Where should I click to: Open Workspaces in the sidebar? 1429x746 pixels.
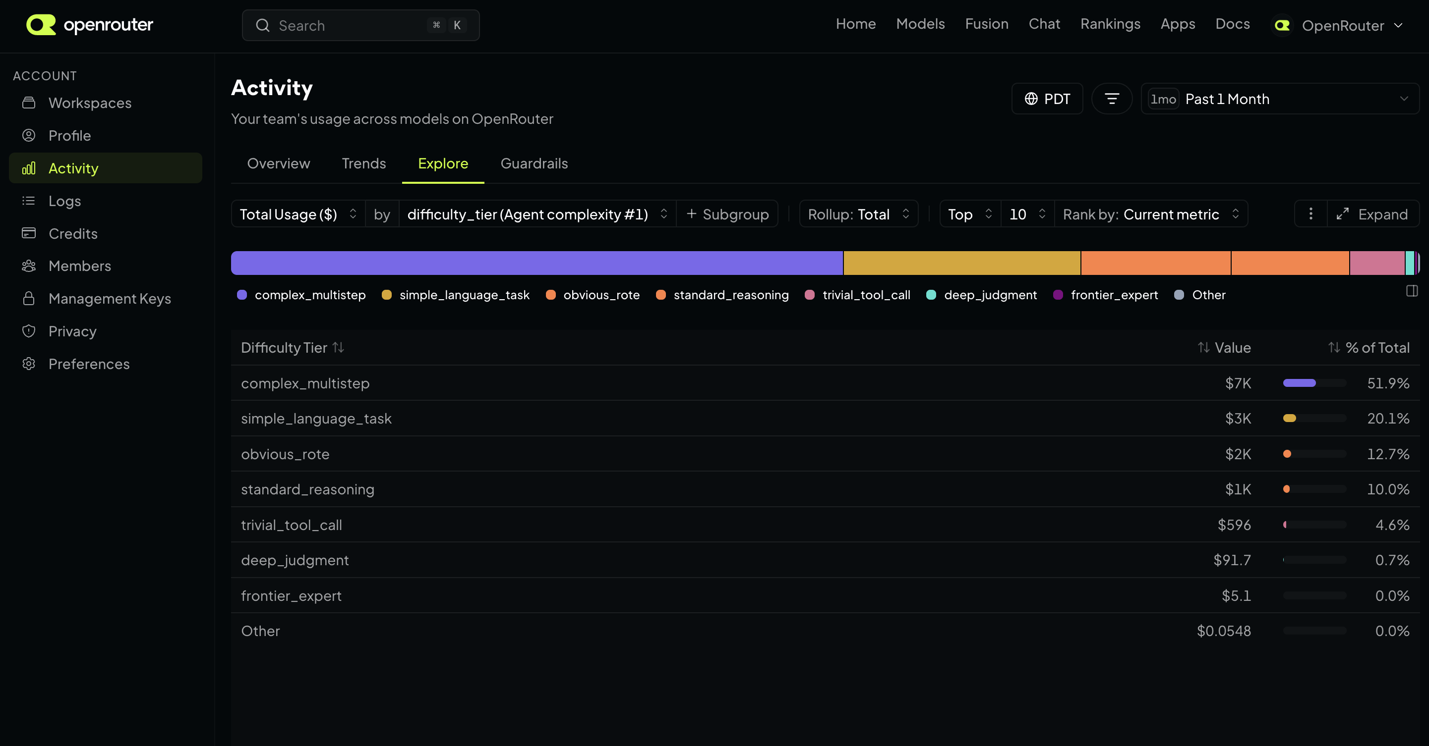(x=106, y=103)
